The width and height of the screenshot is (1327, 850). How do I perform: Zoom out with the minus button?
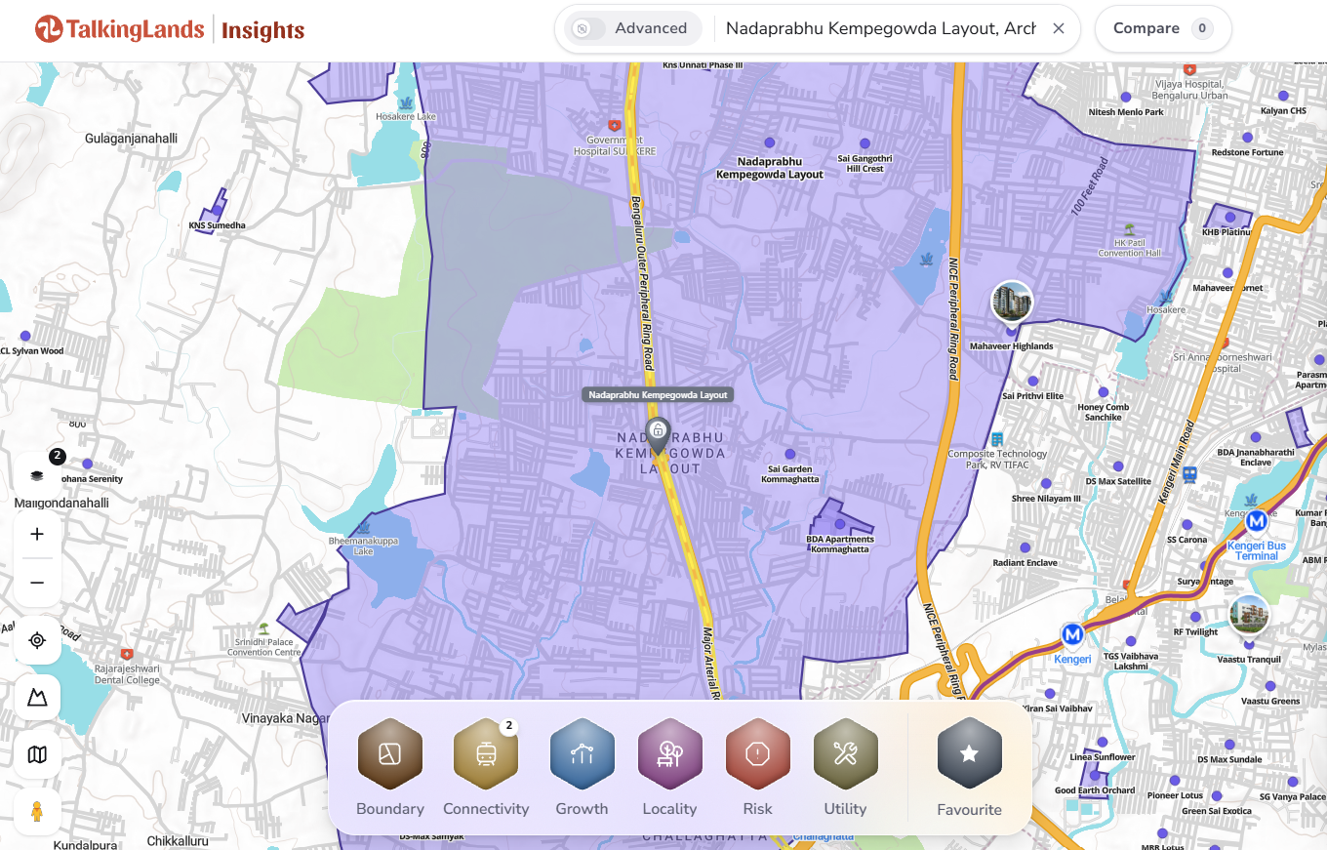[37, 583]
